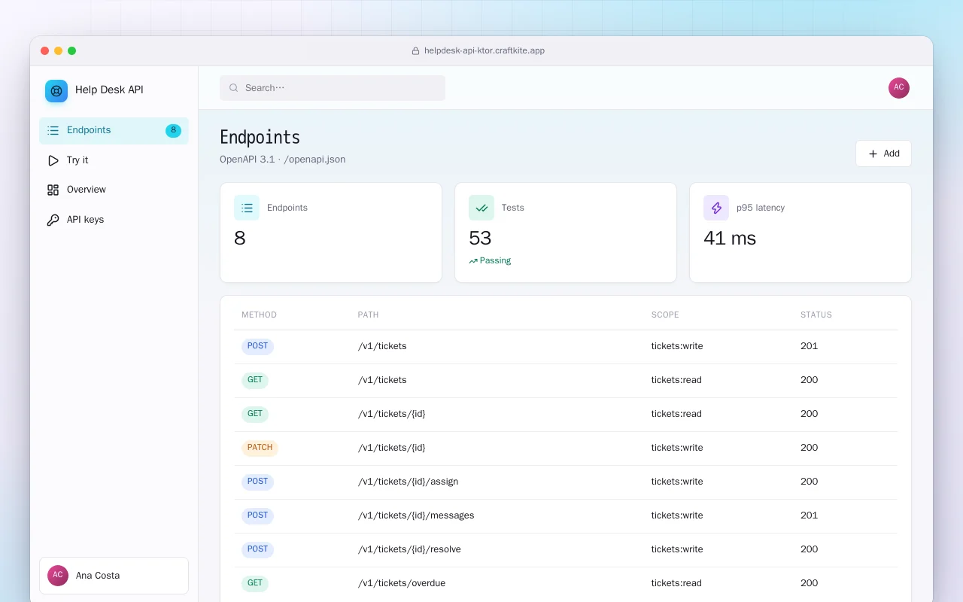
Task: Go to Try it page
Action: click(114, 160)
